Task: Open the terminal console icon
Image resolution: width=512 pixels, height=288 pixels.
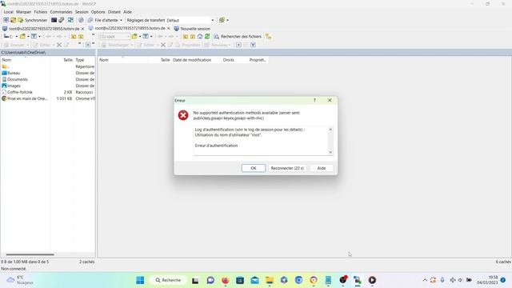Action: point(54,20)
